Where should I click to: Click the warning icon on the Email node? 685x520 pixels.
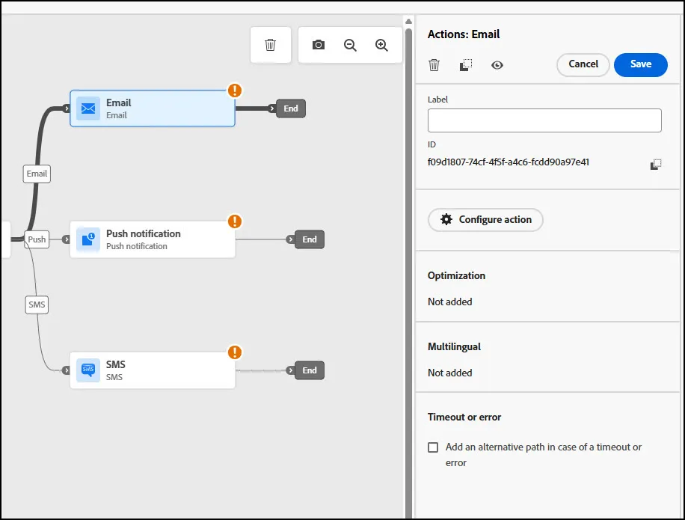click(x=235, y=91)
